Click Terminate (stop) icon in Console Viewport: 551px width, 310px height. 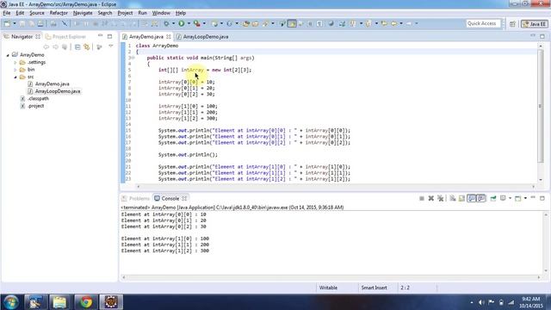422,199
